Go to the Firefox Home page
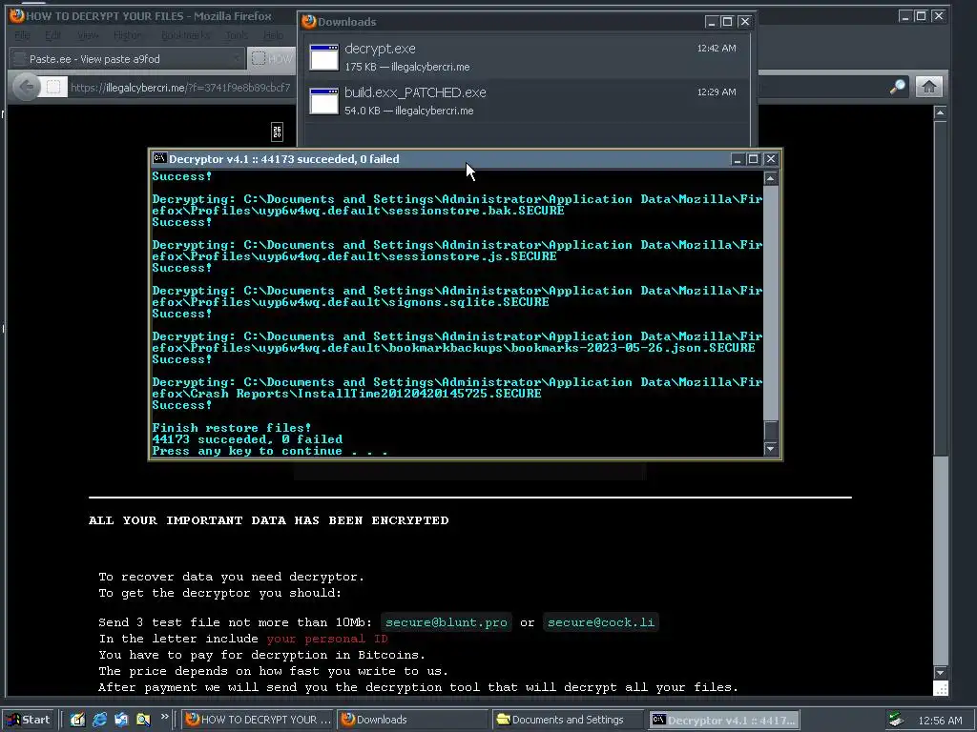Viewport: 977px width, 732px height. tap(929, 87)
